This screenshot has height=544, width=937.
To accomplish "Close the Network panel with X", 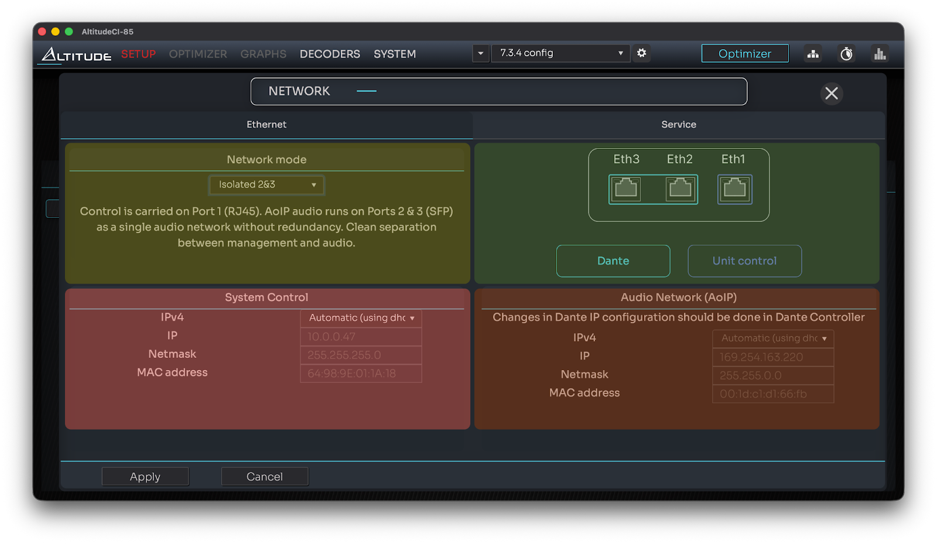I will pos(831,93).
